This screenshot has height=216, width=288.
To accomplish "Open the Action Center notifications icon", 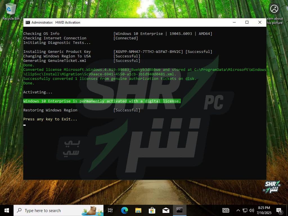I will (279, 210).
